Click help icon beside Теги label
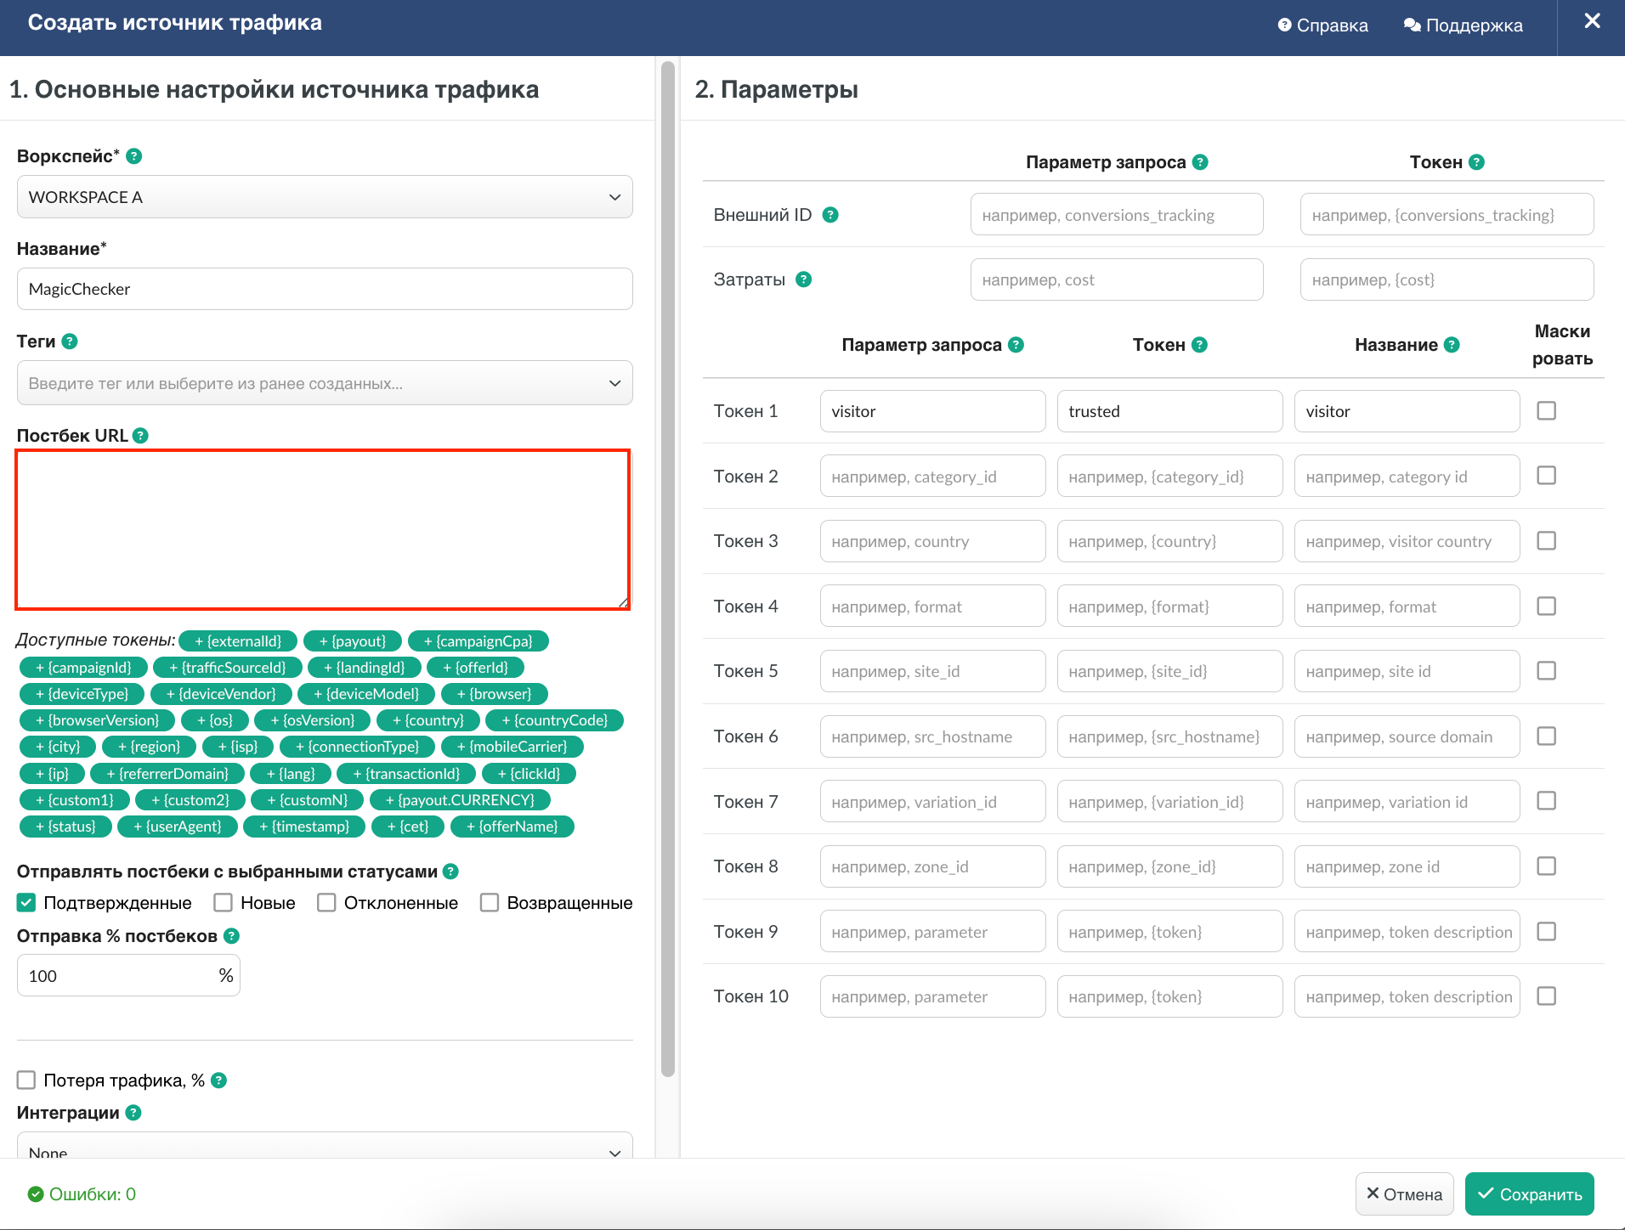 click(x=70, y=341)
